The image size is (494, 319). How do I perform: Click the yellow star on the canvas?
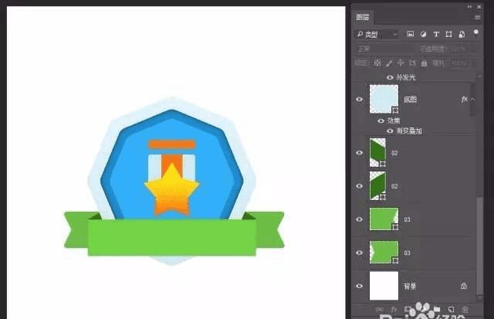(x=171, y=191)
